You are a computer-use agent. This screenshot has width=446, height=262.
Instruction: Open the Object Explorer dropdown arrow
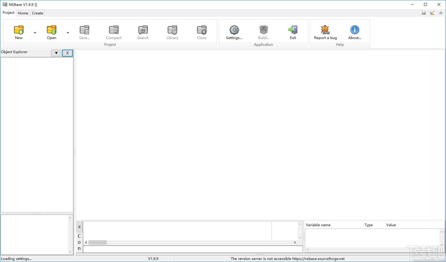click(56, 53)
